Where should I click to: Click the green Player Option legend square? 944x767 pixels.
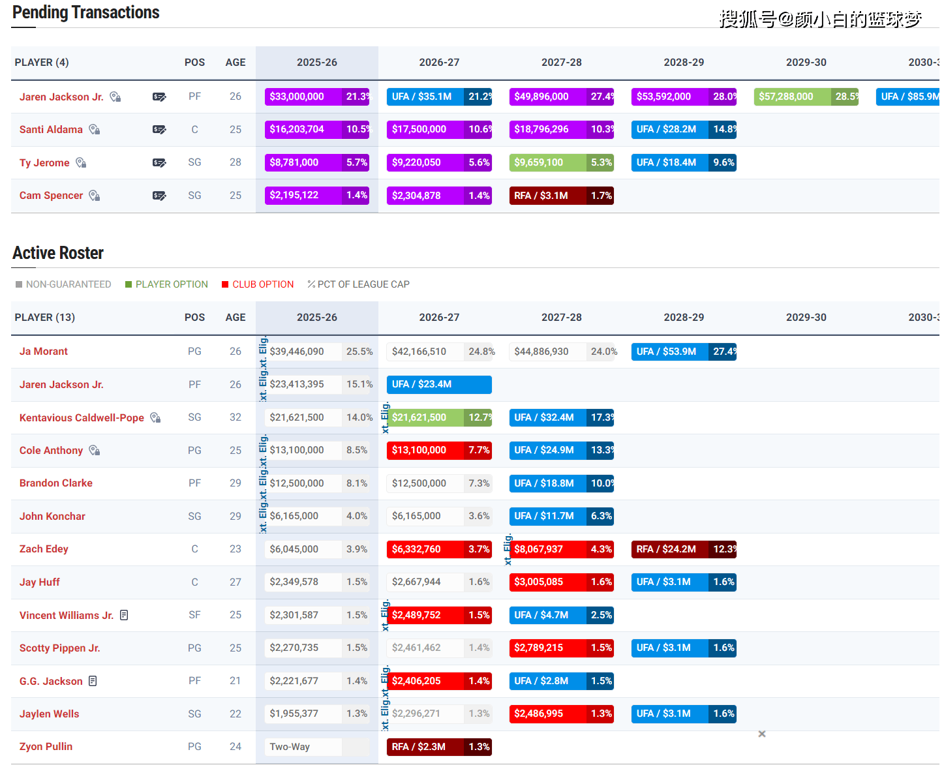129,284
